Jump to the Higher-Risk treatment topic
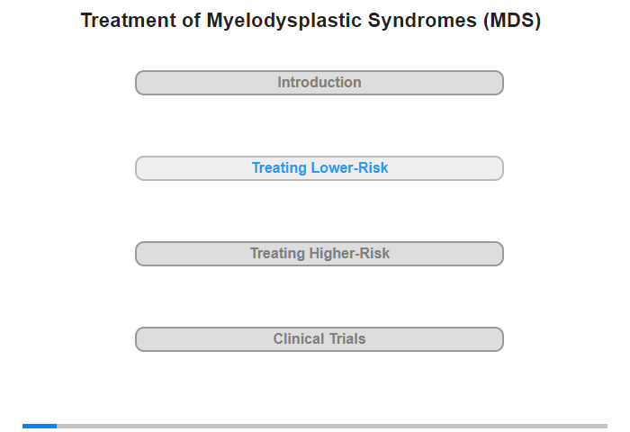Viewport: 630px width, 432px height. pyautogui.click(x=319, y=254)
